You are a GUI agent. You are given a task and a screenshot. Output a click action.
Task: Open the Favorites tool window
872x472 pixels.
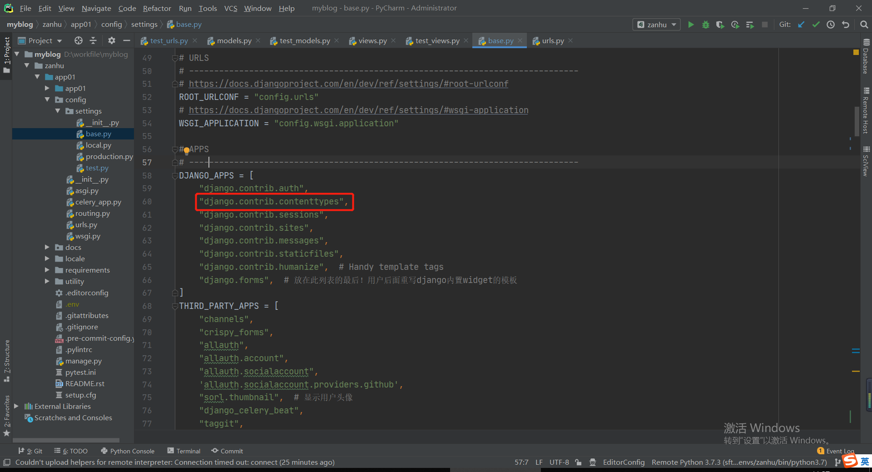[7, 416]
